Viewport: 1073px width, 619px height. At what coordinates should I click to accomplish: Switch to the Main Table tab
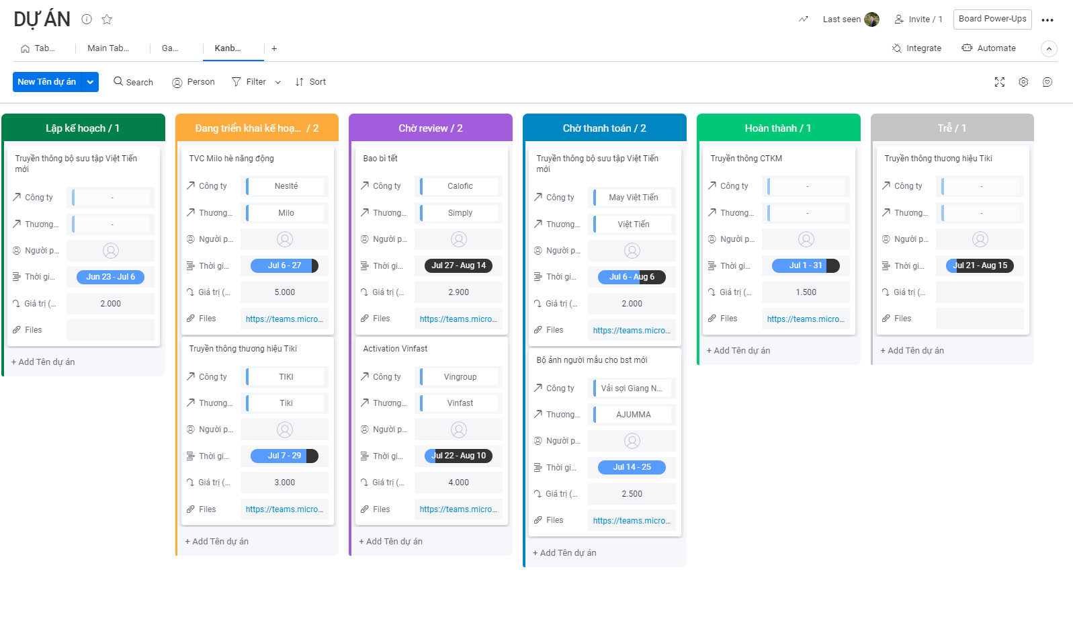pyautogui.click(x=108, y=48)
